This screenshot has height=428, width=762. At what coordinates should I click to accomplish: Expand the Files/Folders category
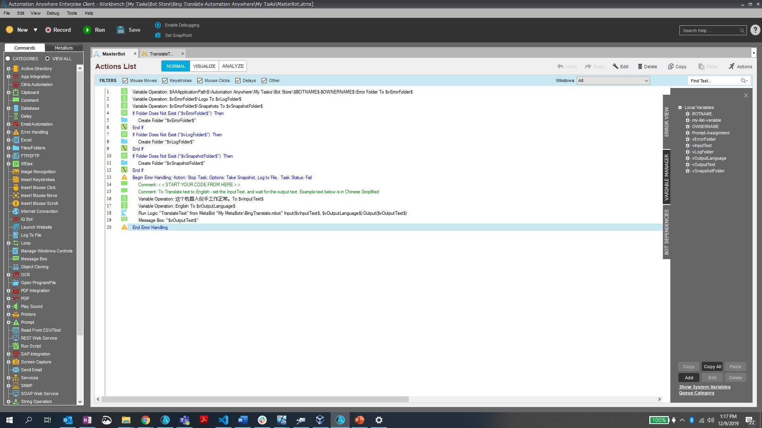[x=8, y=148]
